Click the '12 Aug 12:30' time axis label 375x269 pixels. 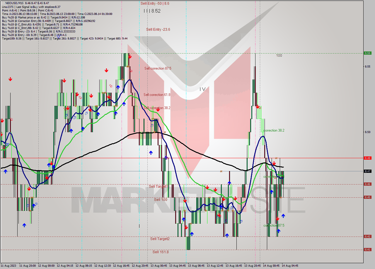click(x=103, y=266)
